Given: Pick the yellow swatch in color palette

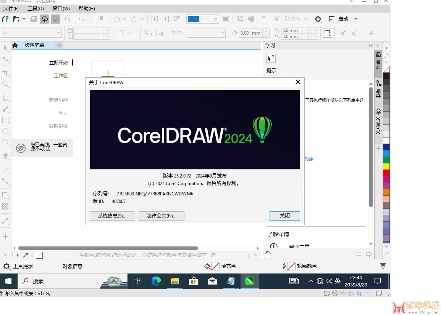Looking at the screenshot, I should [x=386, y=166].
